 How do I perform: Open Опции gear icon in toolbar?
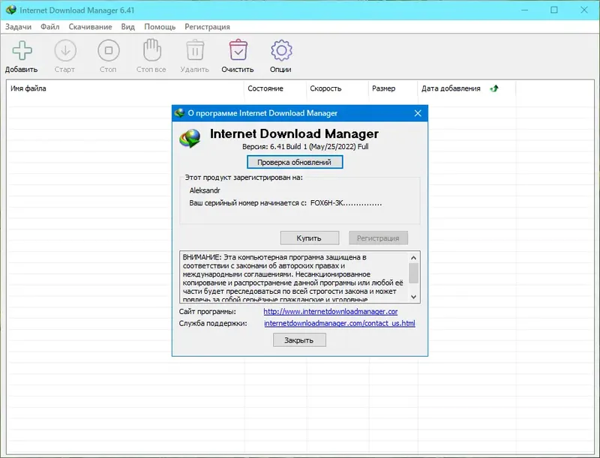pos(281,50)
